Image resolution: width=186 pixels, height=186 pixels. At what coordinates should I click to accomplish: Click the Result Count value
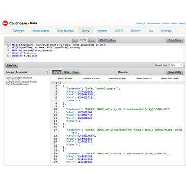(x=143, y=79)
